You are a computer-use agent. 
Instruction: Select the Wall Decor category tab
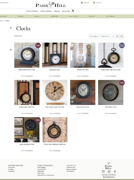click(73, 16)
